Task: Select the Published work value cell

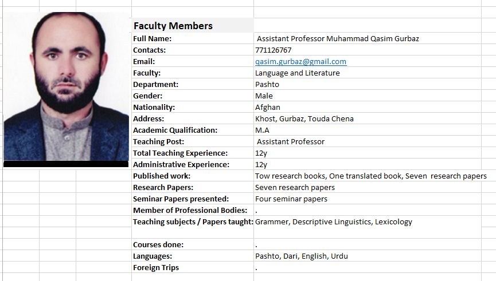Action: 371,176
